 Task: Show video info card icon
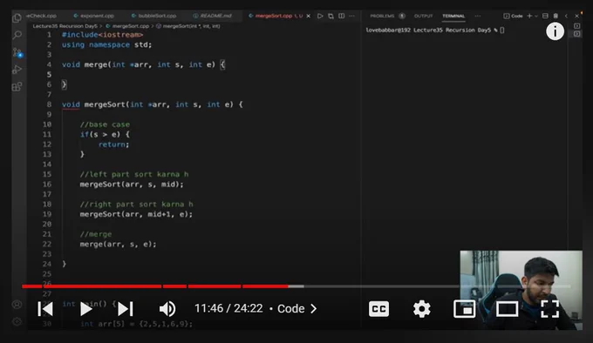555,31
